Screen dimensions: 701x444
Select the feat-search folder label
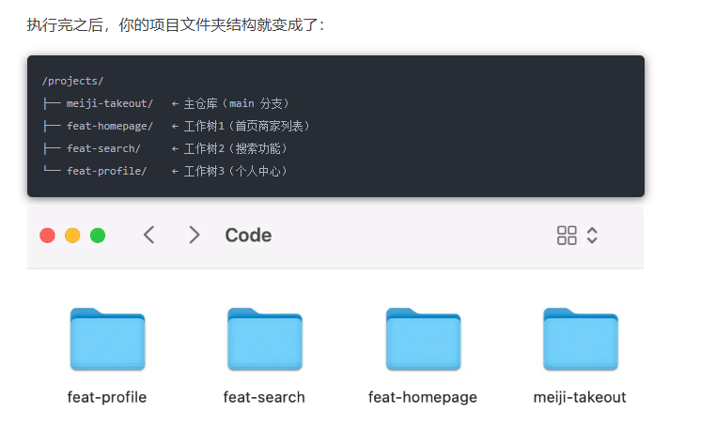(264, 397)
